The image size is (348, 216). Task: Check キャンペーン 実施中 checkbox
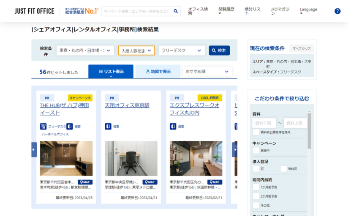click(256, 151)
